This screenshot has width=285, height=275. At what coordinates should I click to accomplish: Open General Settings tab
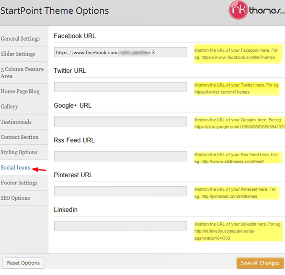[x=20, y=38]
